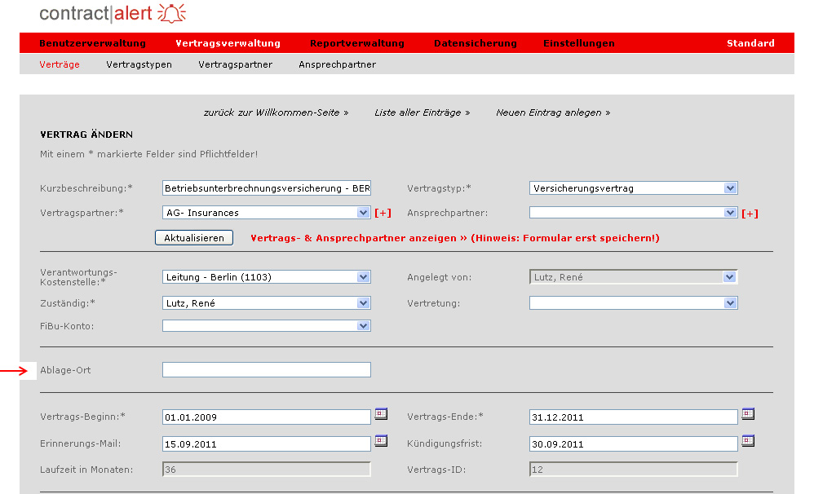814x494 pixels.
Task: Switch to Reportverwaltung menu
Action: pos(356,43)
